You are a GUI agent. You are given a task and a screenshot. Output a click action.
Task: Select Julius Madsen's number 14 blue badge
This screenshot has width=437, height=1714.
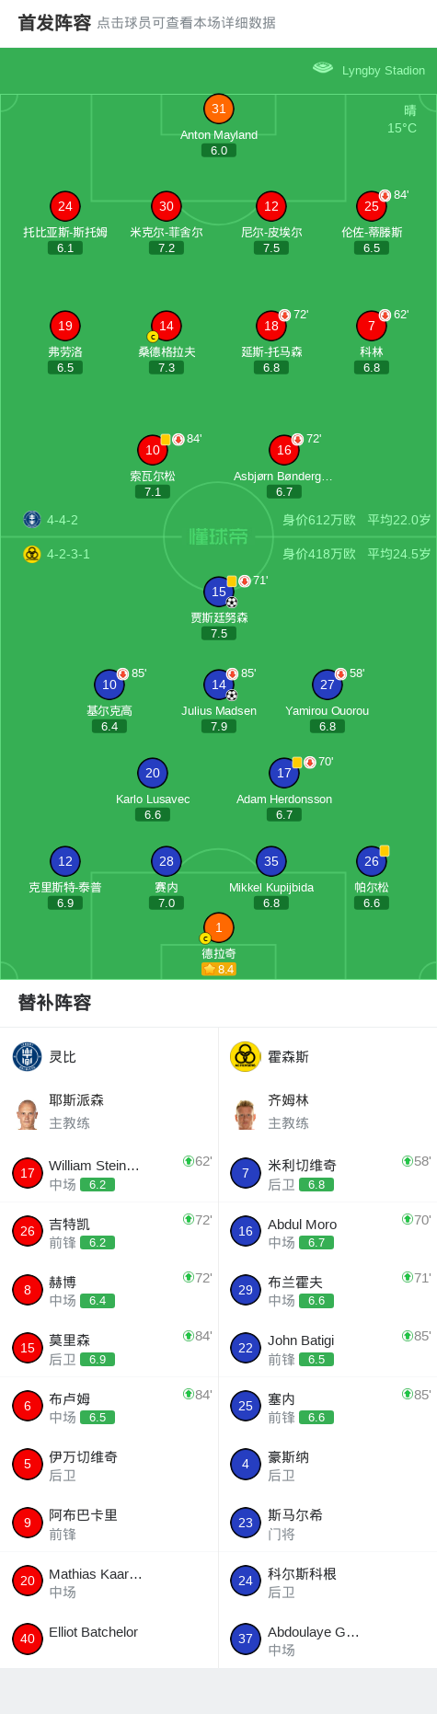click(219, 684)
